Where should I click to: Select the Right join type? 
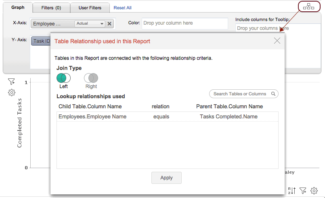point(91,78)
